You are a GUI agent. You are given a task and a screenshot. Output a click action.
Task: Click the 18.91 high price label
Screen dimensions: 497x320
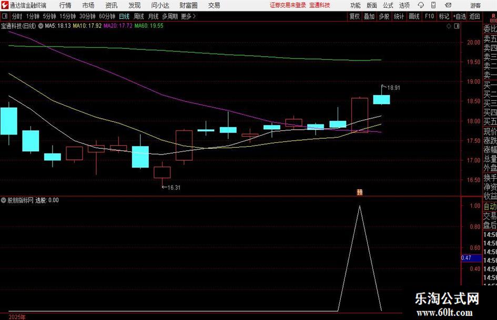coord(394,88)
